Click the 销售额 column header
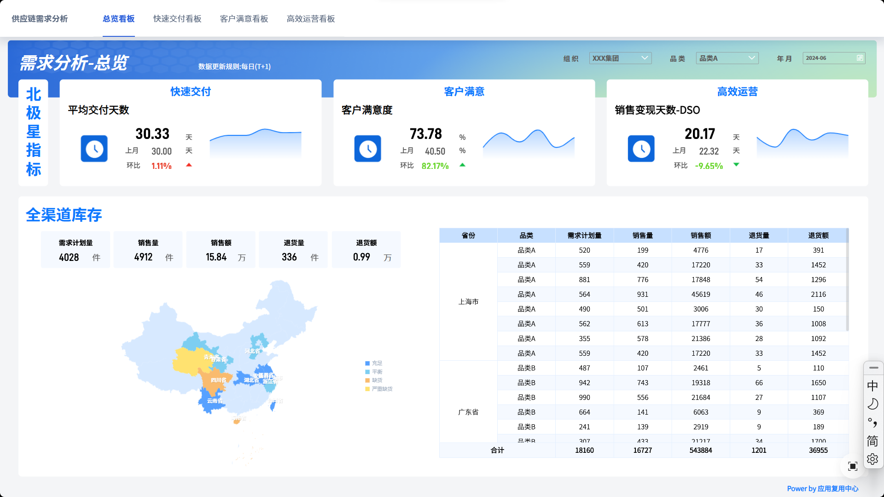 pos(700,236)
